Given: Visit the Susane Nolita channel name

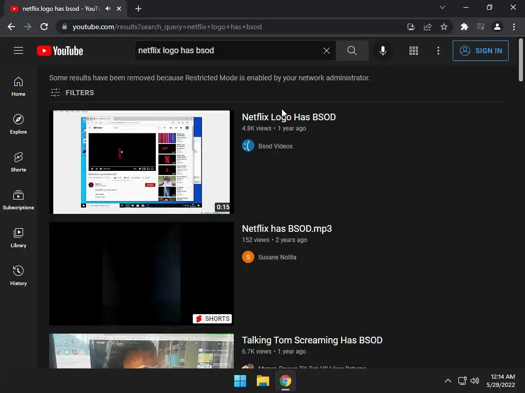Looking at the screenshot, I should click(277, 257).
